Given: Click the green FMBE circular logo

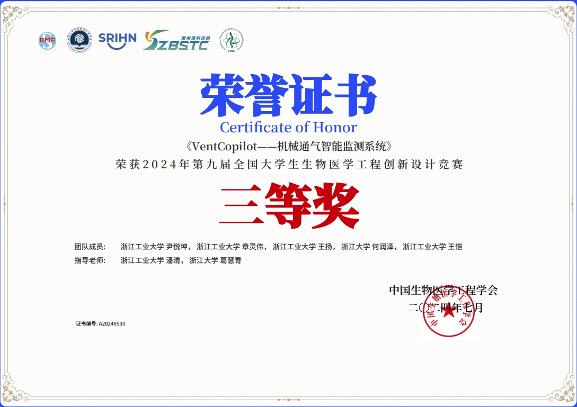Looking at the screenshot, I should pos(232,41).
